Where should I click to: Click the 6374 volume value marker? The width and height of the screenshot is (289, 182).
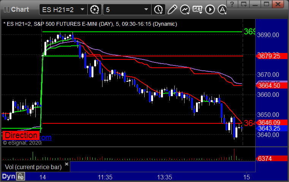(271, 159)
